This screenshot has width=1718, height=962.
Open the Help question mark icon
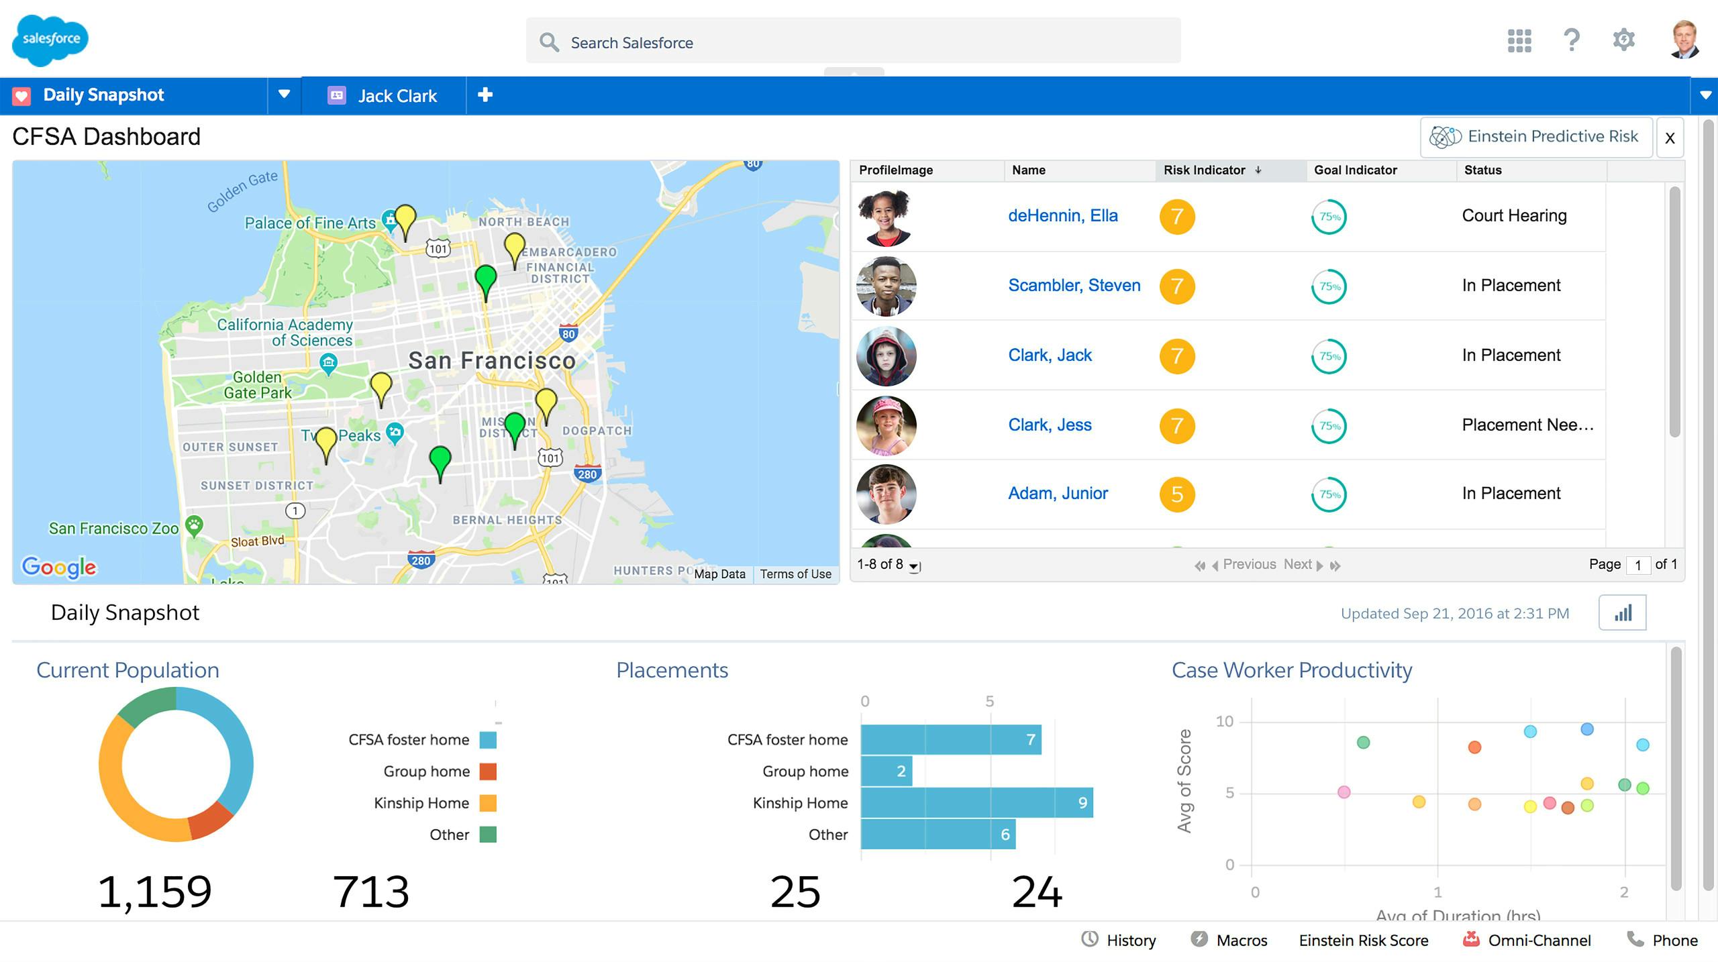click(1571, 40)
